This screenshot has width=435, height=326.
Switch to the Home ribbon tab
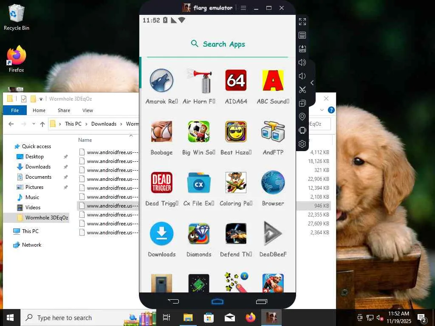39,110
